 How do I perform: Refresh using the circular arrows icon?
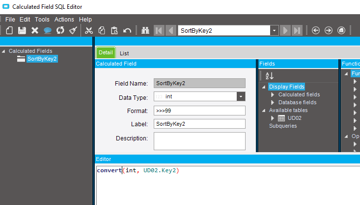tap(60, 30)
